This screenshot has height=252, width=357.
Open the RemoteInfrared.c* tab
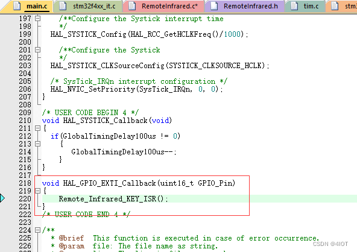coord(164,6)
